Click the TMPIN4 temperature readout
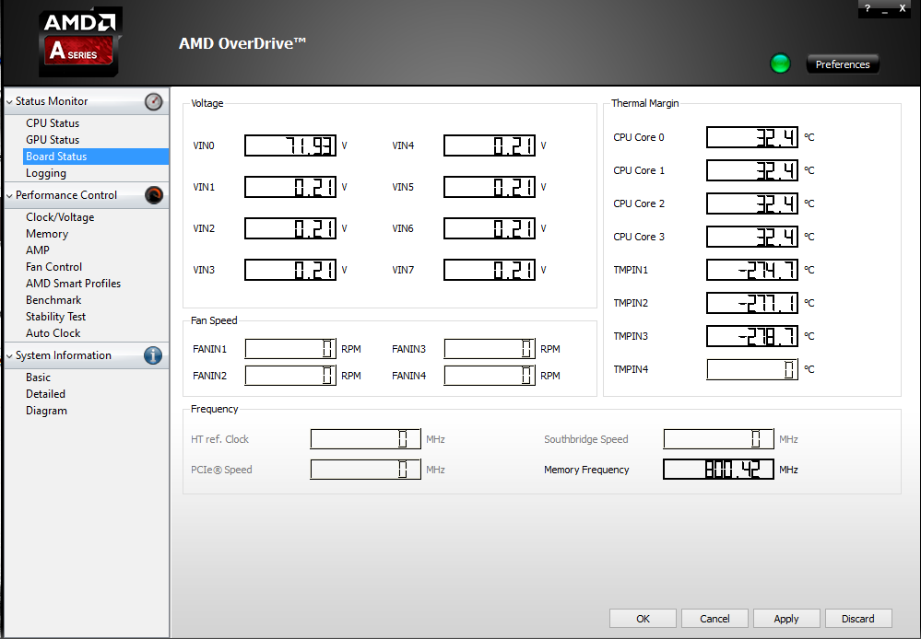921x639 pixels. [752, 369]
